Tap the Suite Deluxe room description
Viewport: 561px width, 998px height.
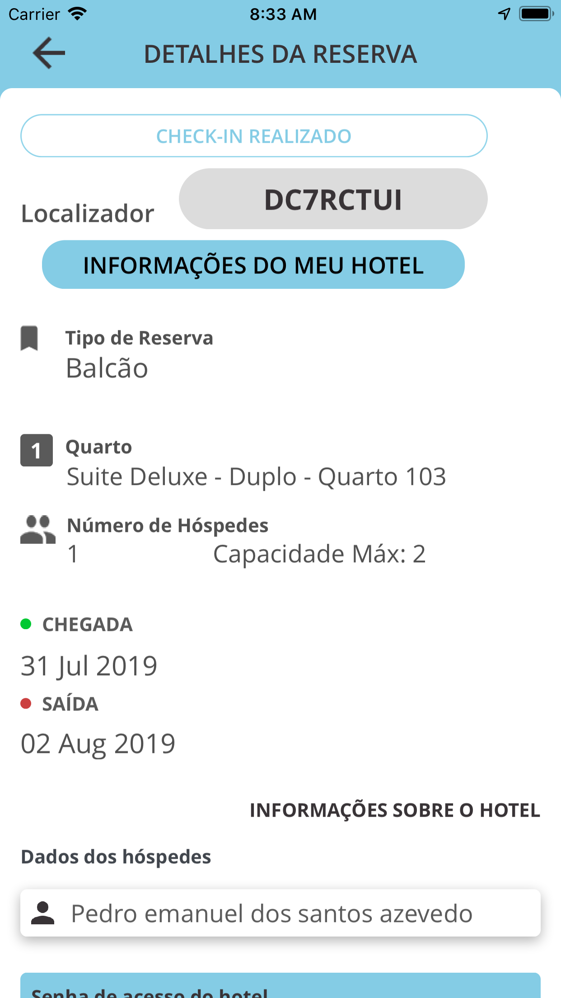(256, 477)
